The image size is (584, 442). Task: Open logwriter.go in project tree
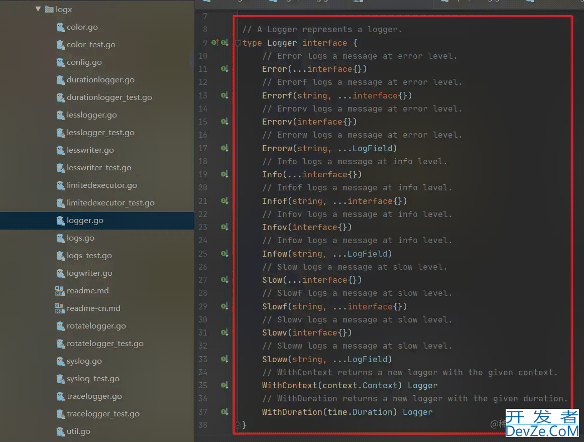click(x=89, y=273)
